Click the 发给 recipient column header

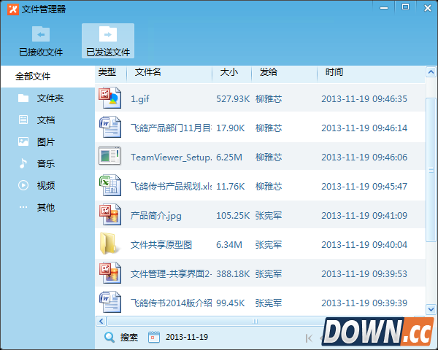pyautogui.click(x=268, y=72)
